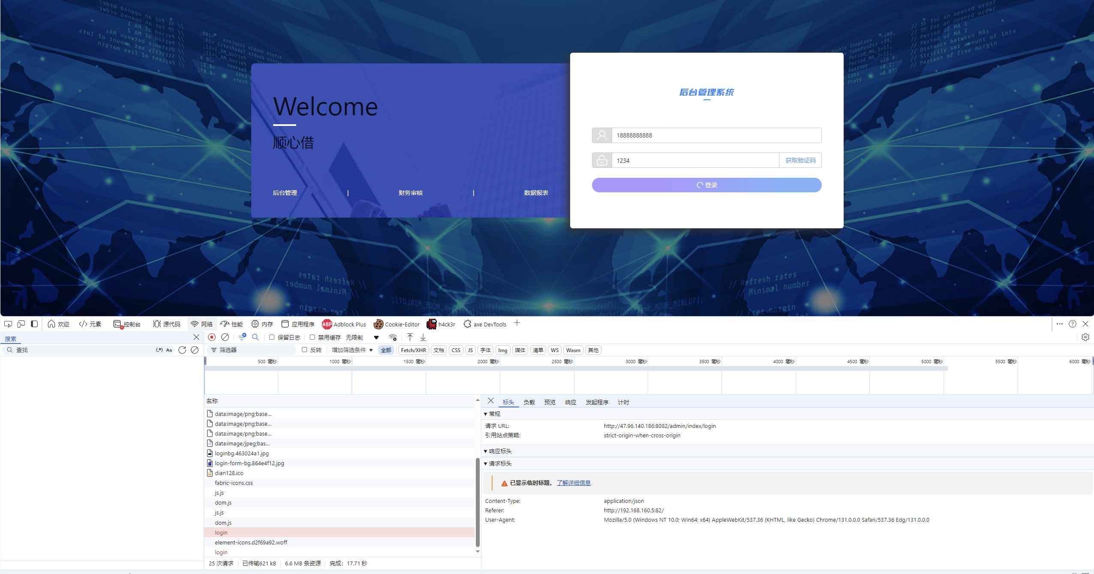The image size is (1094, 574).
Task: Open the 负载 request tab
Action: pos(529,402)
